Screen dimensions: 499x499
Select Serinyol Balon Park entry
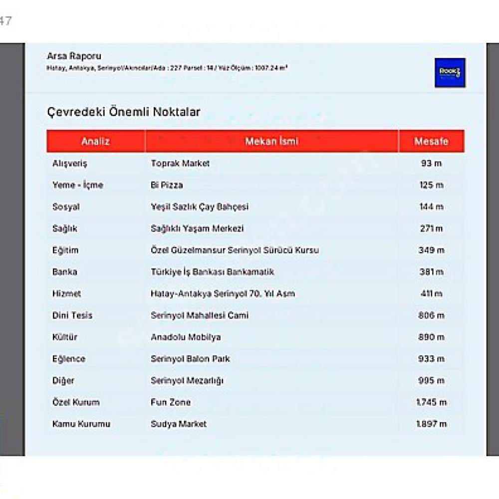(x=190, y=359)
